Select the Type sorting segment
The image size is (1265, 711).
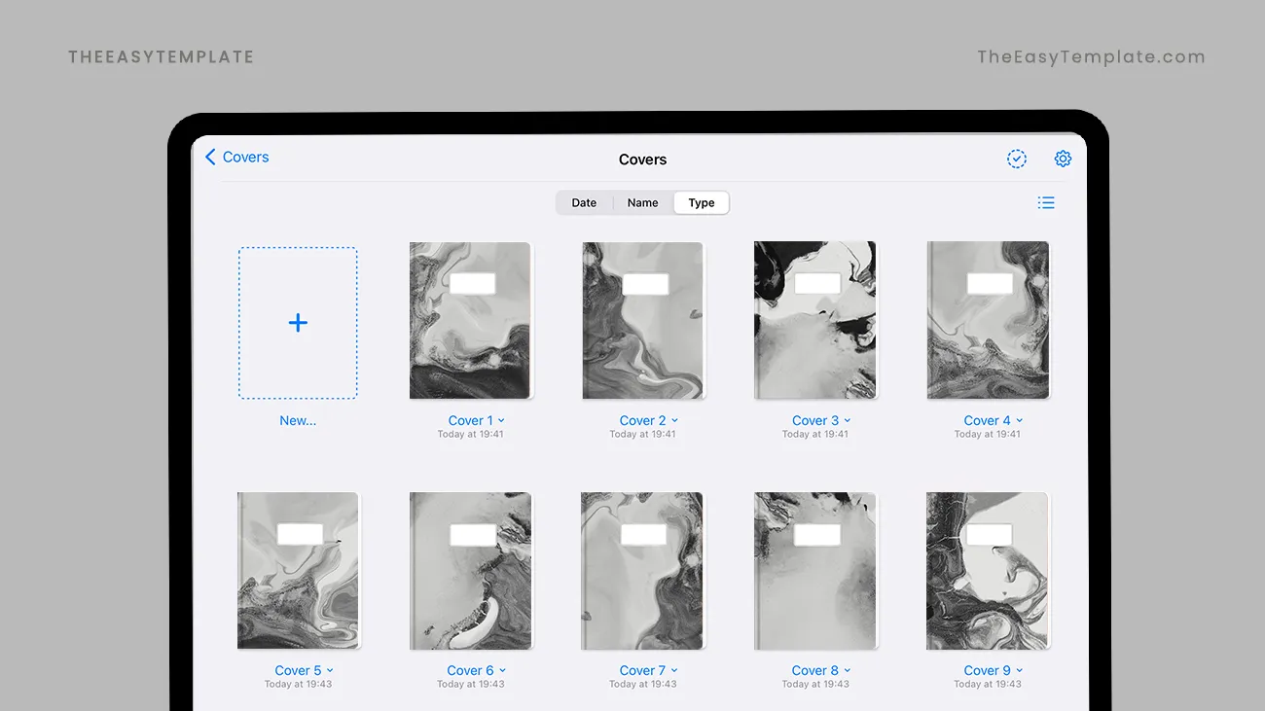pyautogui.click(x=701, y=203)
